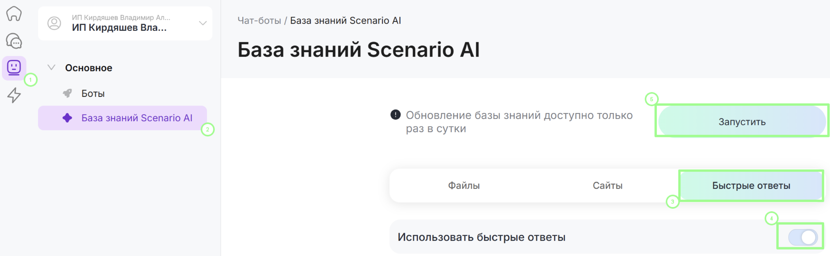Click the Основное section header label
This screenshot has width=830, height=256.
point(89,68)
